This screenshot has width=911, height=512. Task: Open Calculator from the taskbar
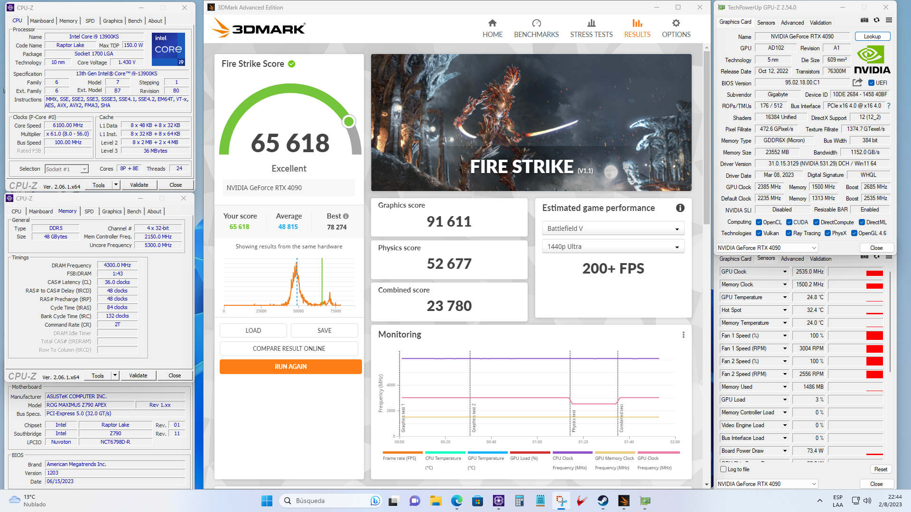[519, 501]
